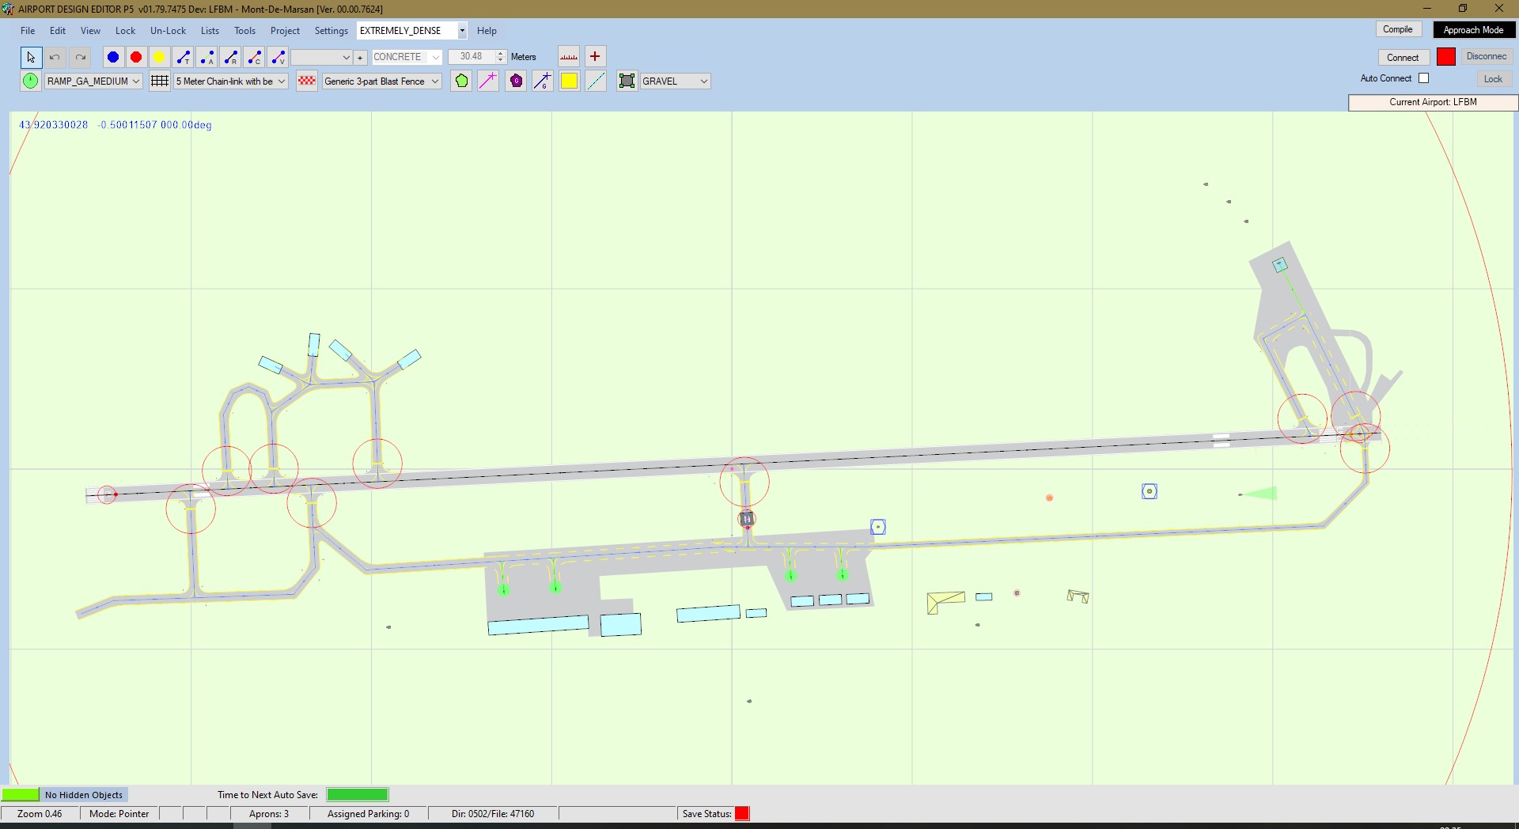Choose the taxi link T tool
The height and width of the screenshot is (829, 1519).
[x=183, y=57]
